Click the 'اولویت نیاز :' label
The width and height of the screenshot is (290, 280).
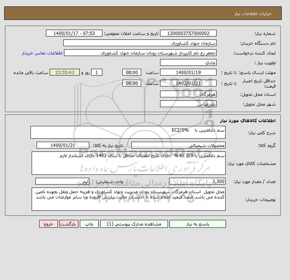265,63
